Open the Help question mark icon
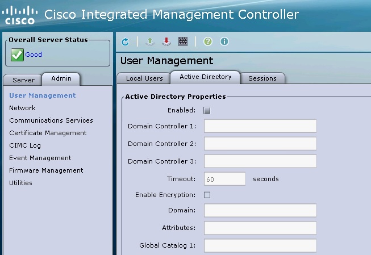371x255 pixels. point(208,41)
